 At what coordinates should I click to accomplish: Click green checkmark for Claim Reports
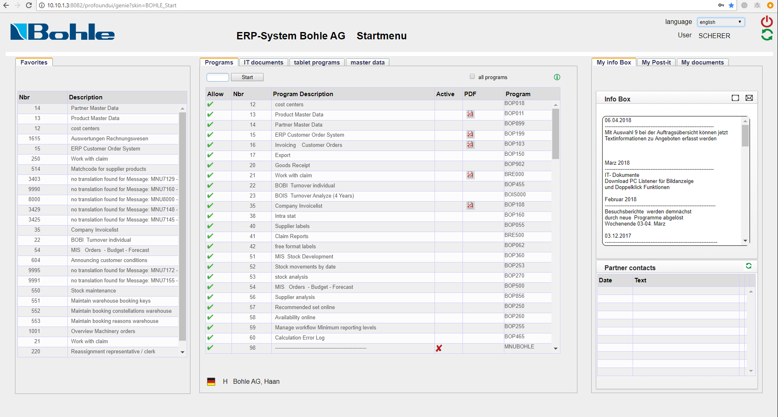tap(210, 236)
